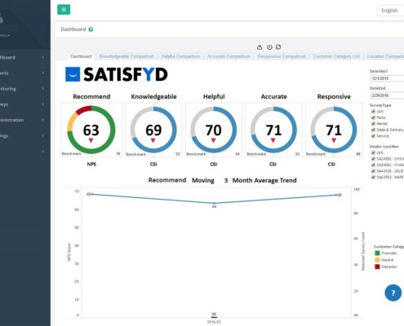This screenshot has height=326, width=404.
Task: Uncheck dealer location SA24992
Action: [x=373, y=159]
